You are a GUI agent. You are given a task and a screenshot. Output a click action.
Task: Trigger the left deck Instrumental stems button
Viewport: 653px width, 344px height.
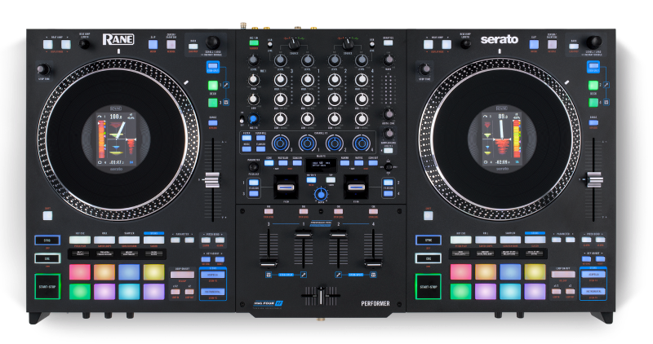click(x=213, y=292)
